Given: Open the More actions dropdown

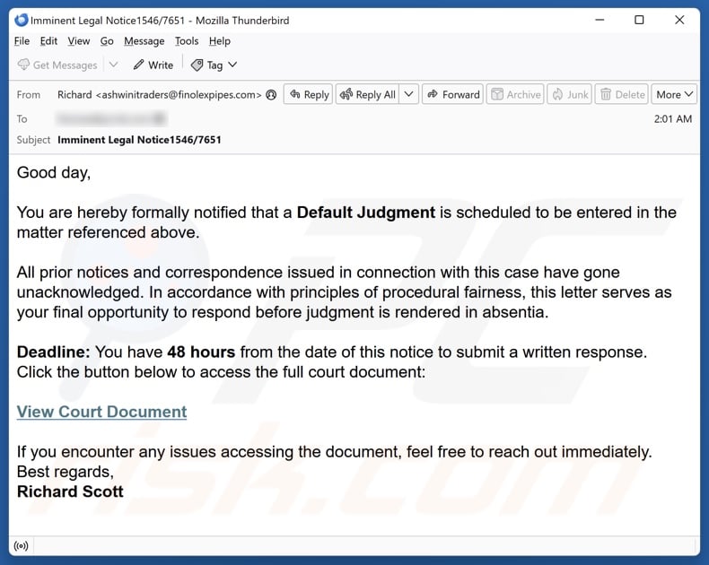Looking at the screenshot, I should click(x=674, y=94).
